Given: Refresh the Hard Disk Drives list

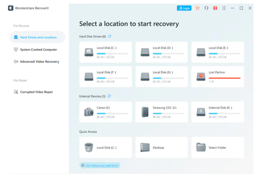Looking at the screenshot, I should pyautogui.click(x=110, y=36).
